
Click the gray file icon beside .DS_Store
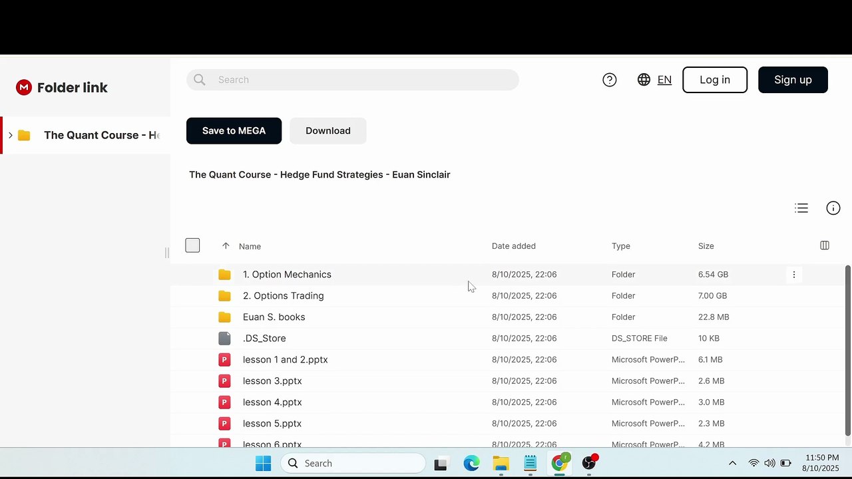click(224, 338)
